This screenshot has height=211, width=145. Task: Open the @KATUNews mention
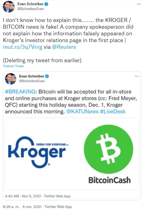(82, 112)
